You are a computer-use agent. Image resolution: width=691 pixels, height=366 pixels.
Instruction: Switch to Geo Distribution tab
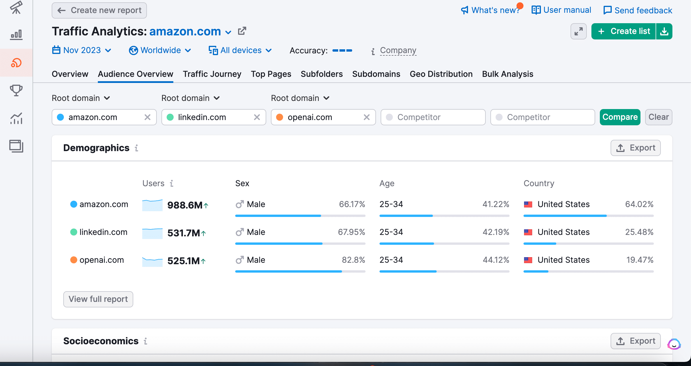click(x=441, y=74)
